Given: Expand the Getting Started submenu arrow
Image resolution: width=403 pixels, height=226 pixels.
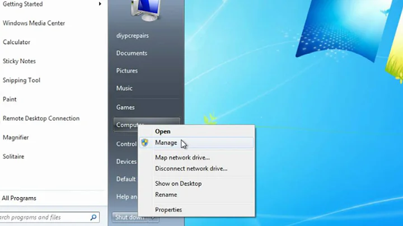Looking at the screenshot, I should [100, 4].
